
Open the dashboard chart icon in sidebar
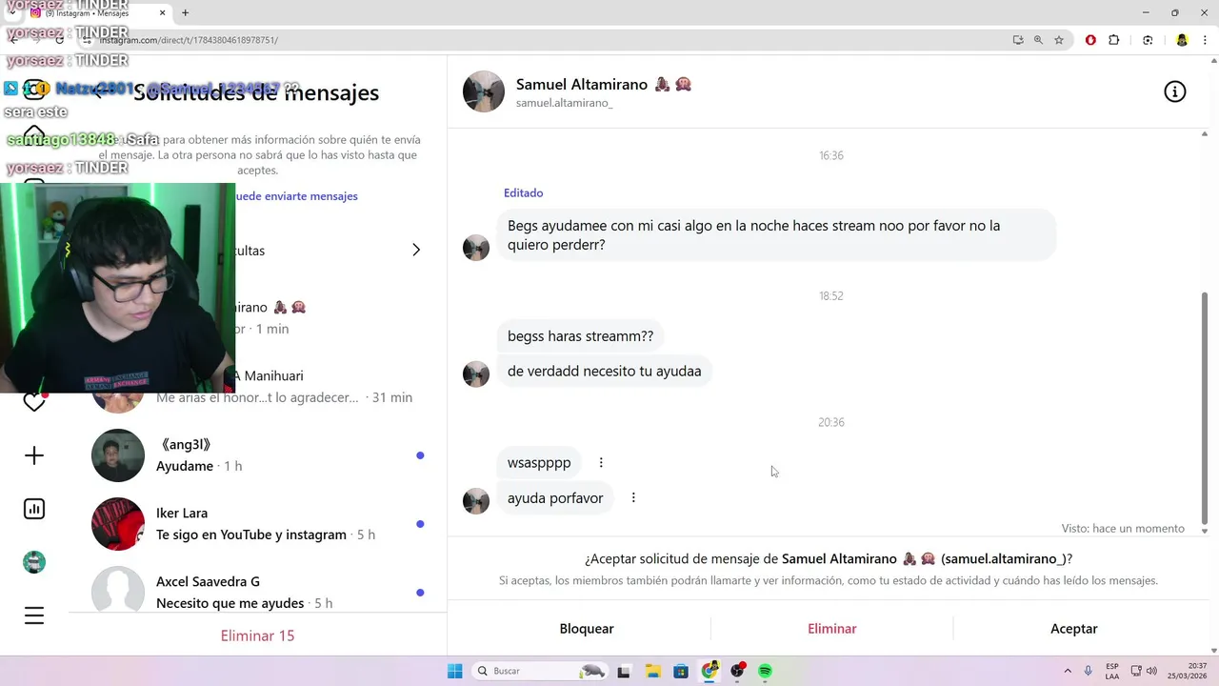point(34,509)
